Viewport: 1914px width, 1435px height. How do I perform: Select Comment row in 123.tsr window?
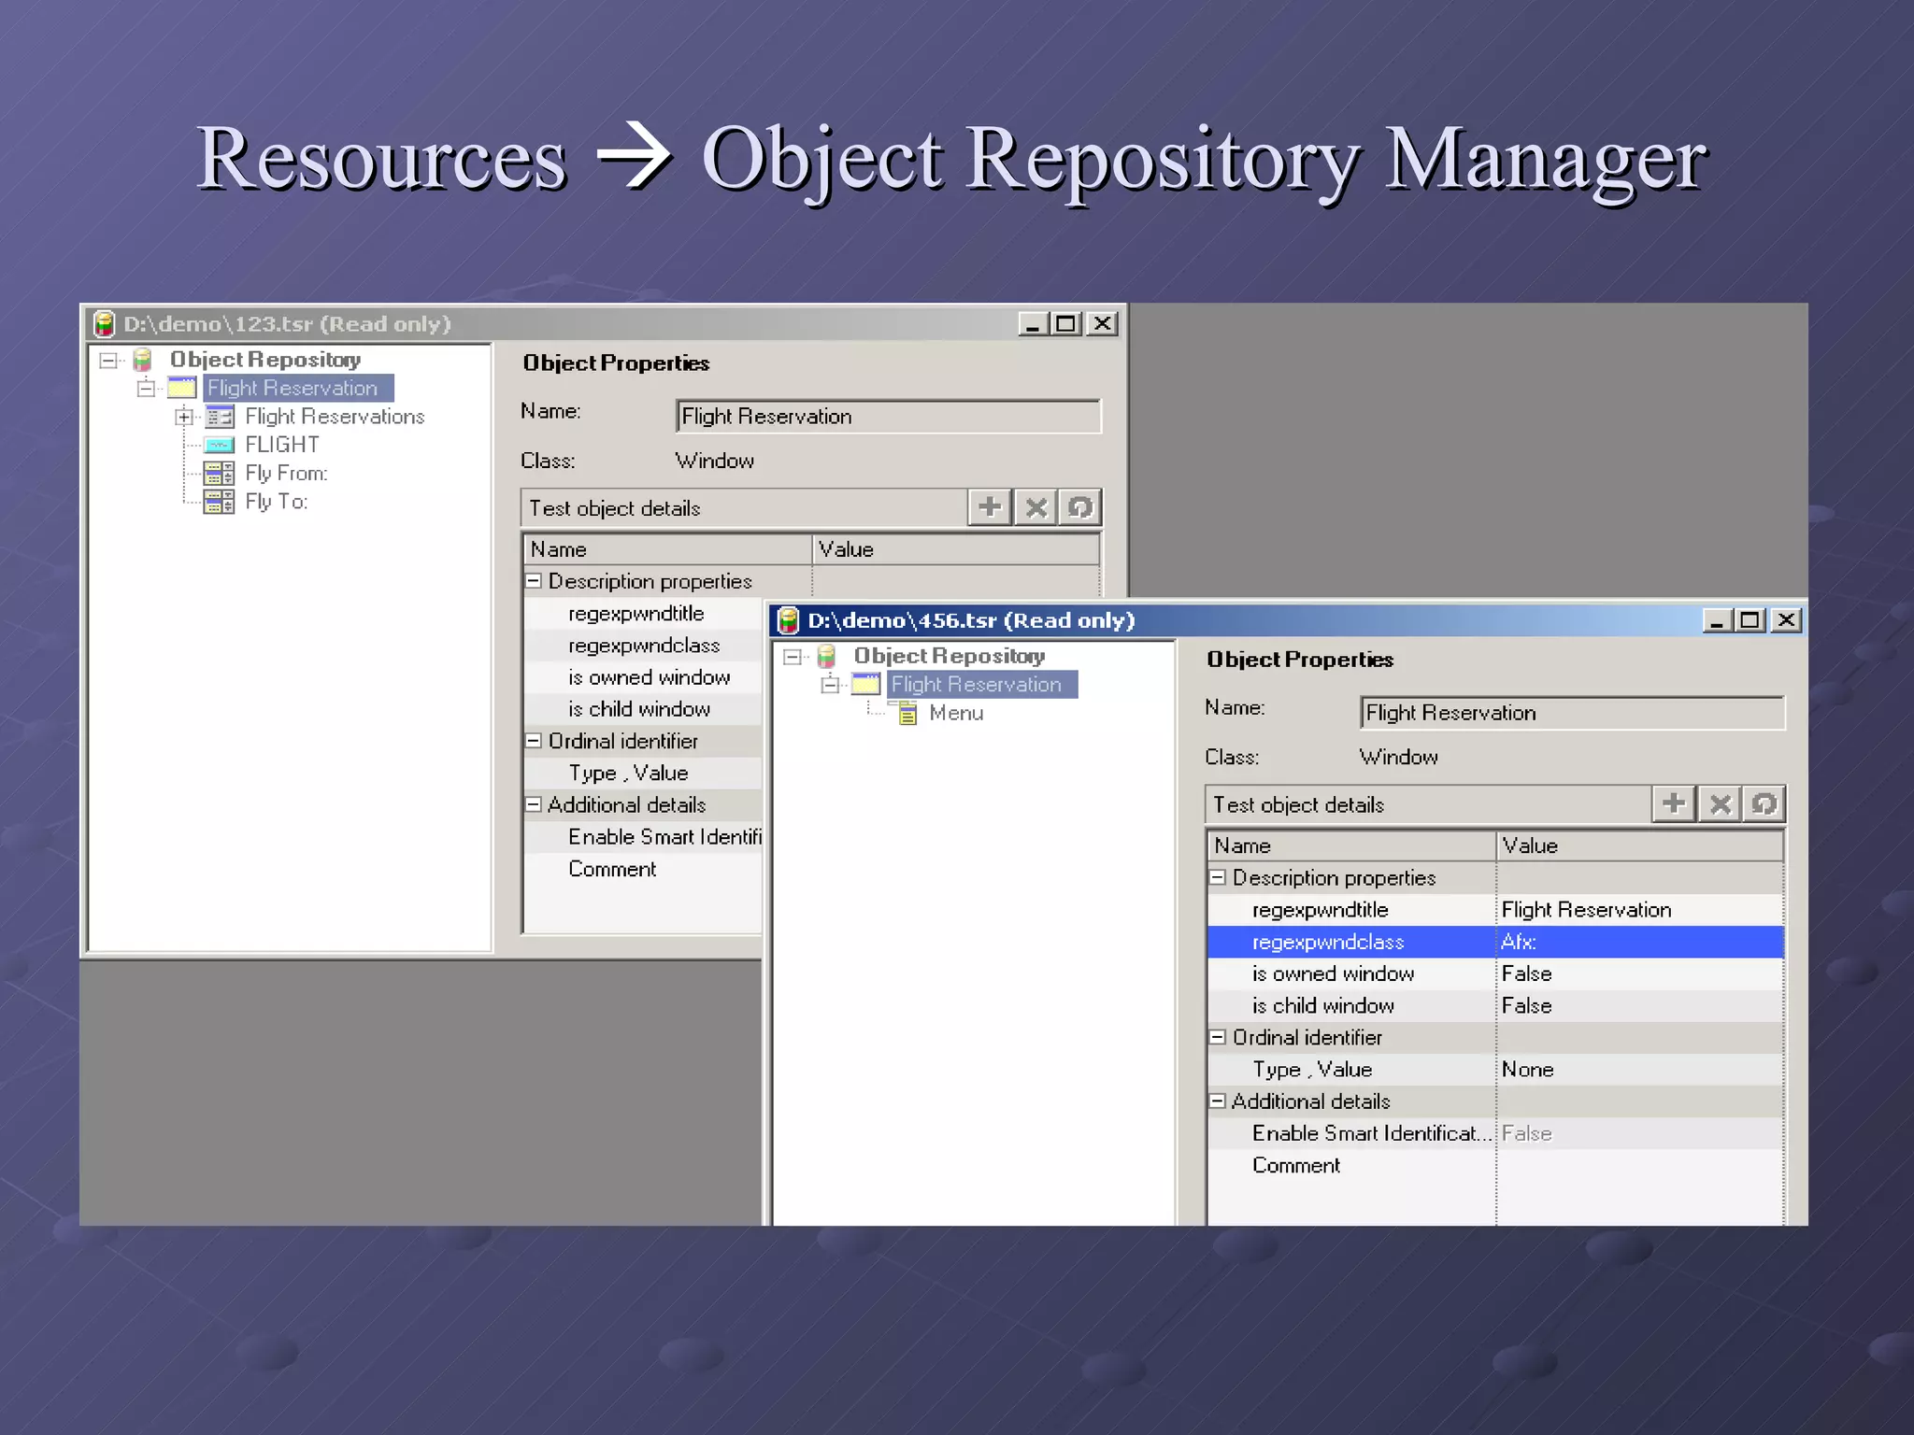[x=644, y=869]
